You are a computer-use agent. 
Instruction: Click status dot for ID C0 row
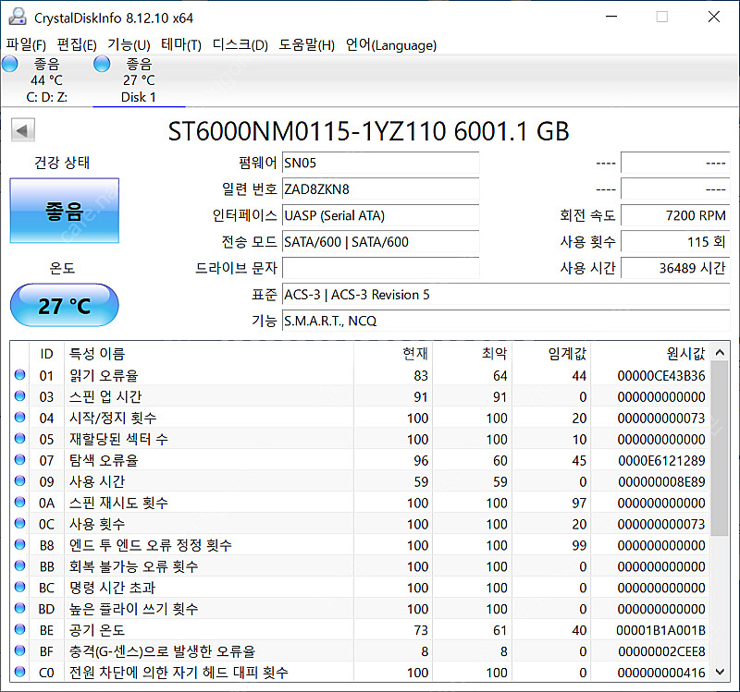(x=19, y=672)
